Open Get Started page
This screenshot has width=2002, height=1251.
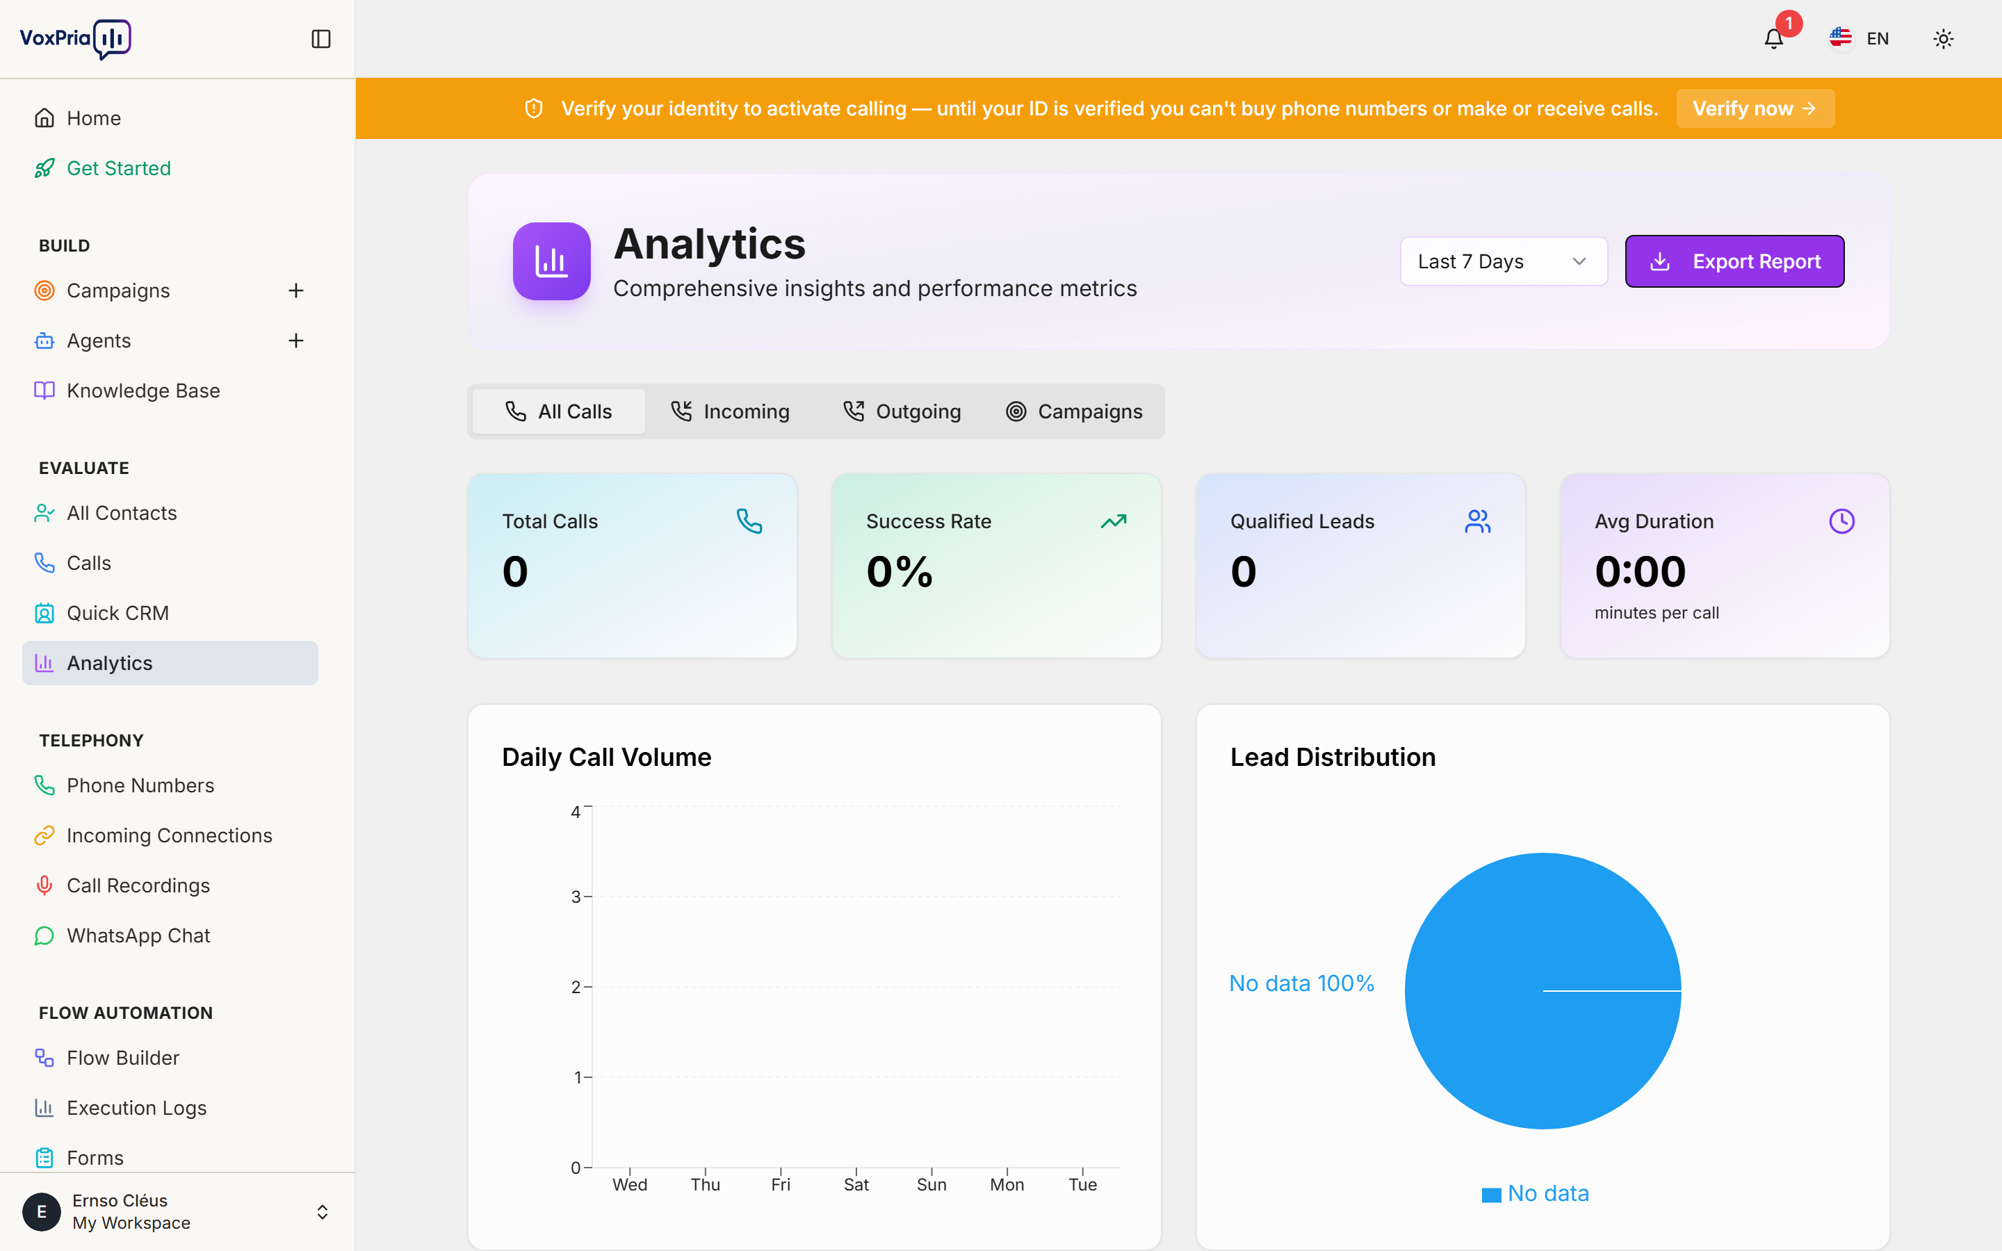tap(170, 168)
